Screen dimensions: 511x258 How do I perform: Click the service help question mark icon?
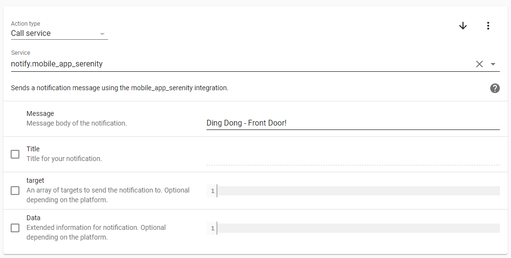(495, 88)
